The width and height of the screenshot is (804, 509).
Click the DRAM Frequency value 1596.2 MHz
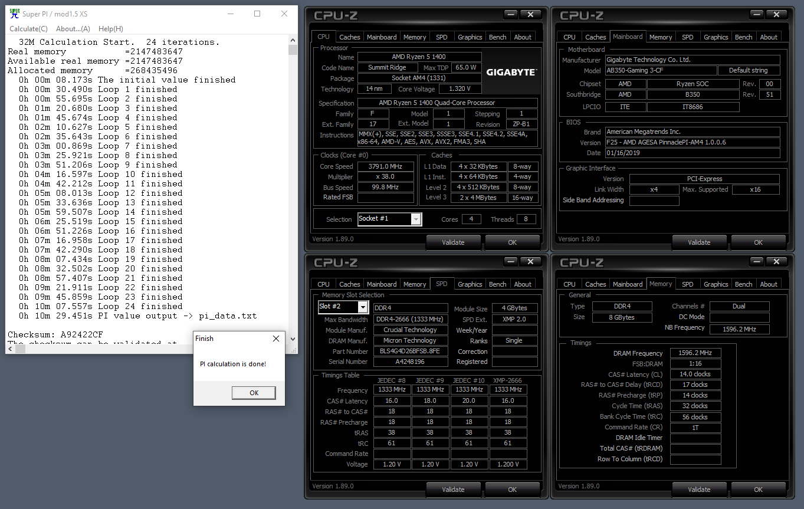click(x=695, y=353)
